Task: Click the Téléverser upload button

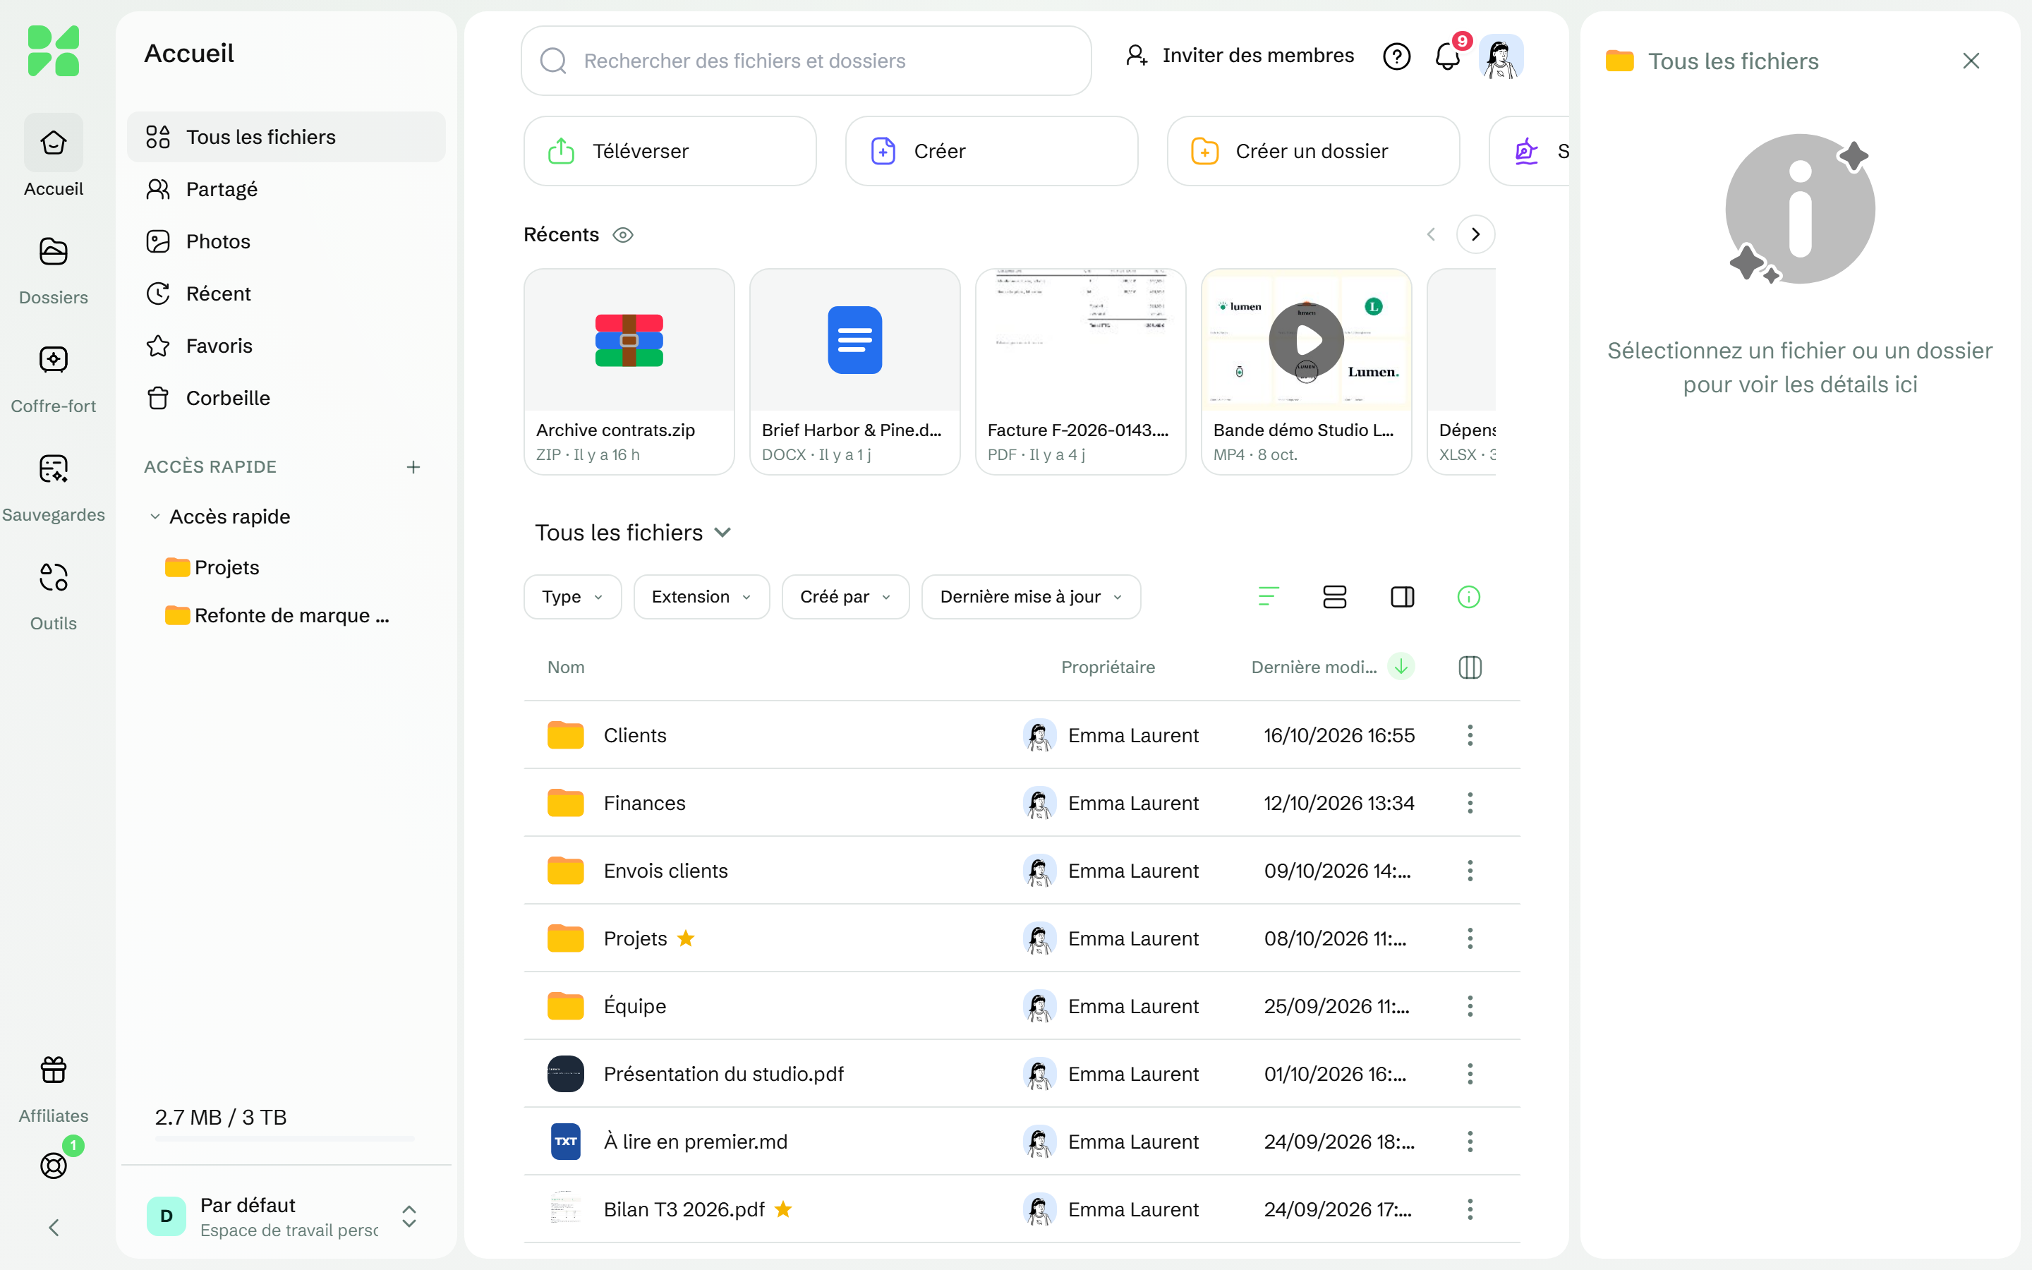Action: click(x=670, y=151)
